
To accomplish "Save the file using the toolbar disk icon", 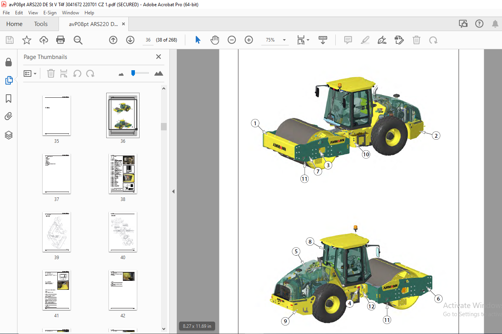I will 10,40.
